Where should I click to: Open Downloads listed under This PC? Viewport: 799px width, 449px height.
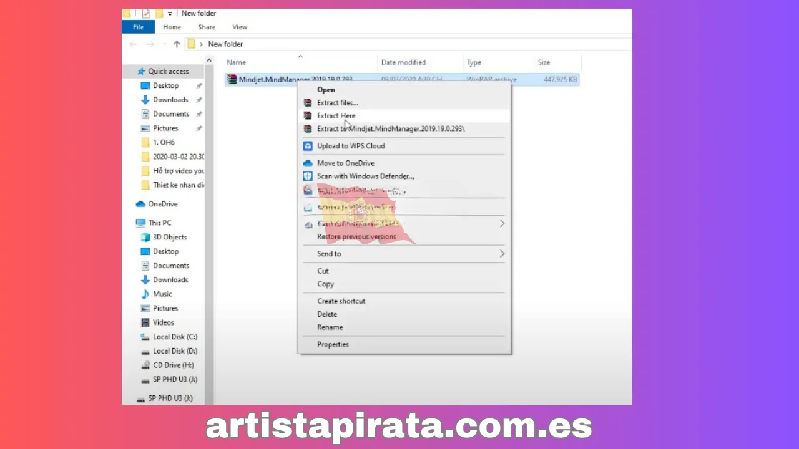tap(170, 280)
